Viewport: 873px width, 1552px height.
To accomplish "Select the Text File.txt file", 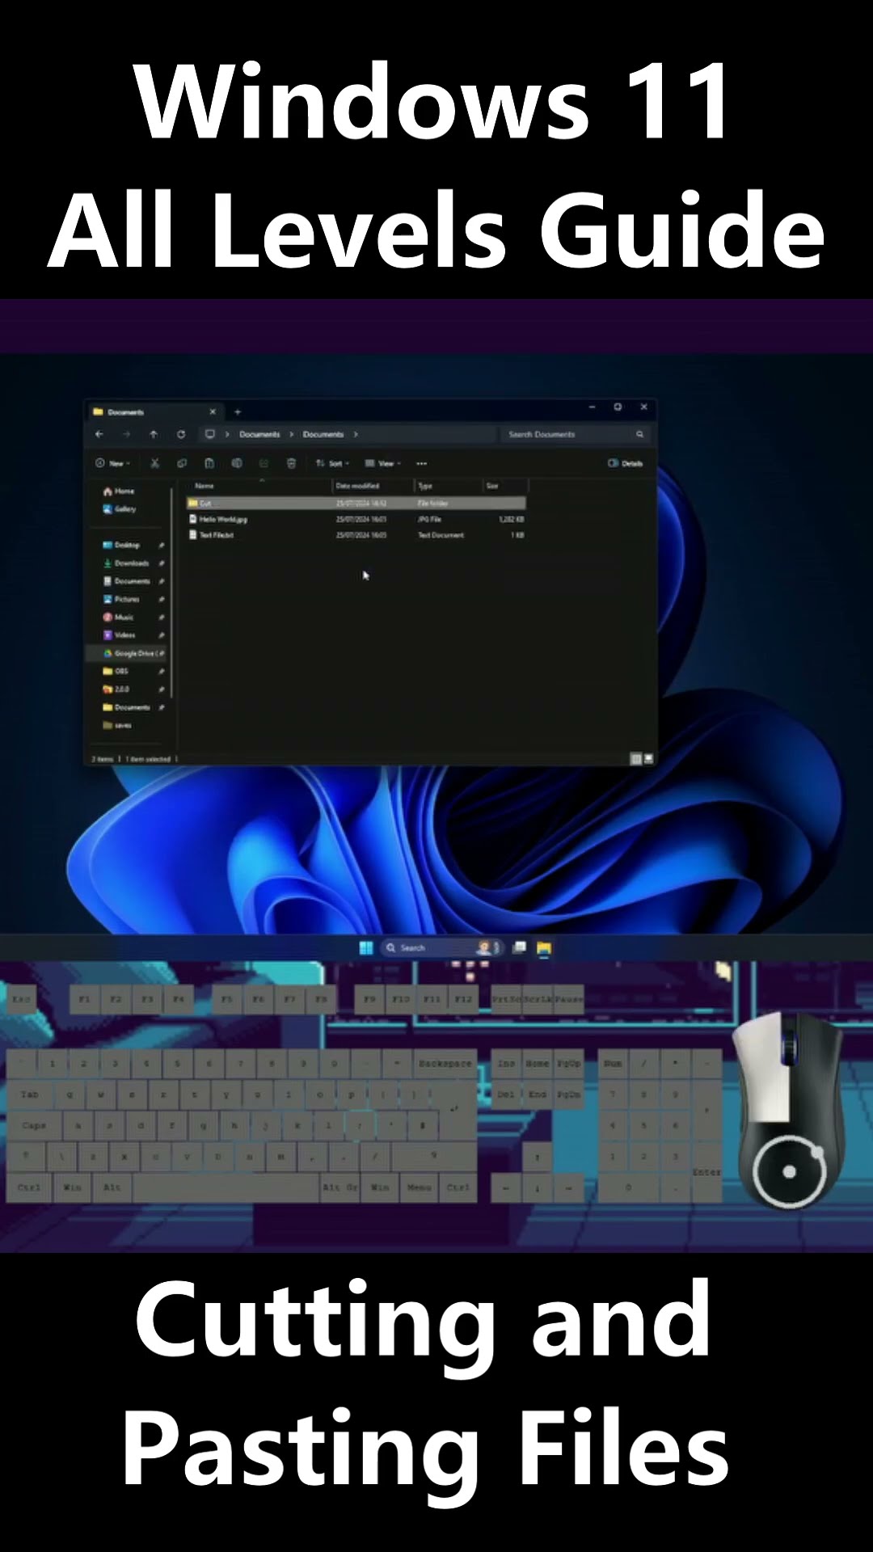I will point(217,534).
